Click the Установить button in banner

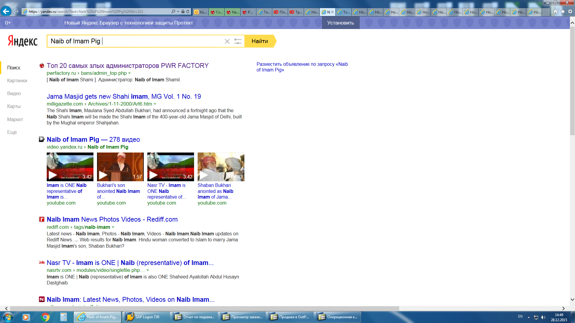[x=341, y=23]
